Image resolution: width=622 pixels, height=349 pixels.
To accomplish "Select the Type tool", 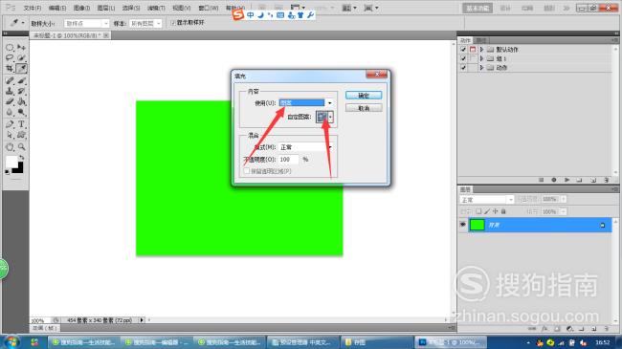I will [21, 124].
